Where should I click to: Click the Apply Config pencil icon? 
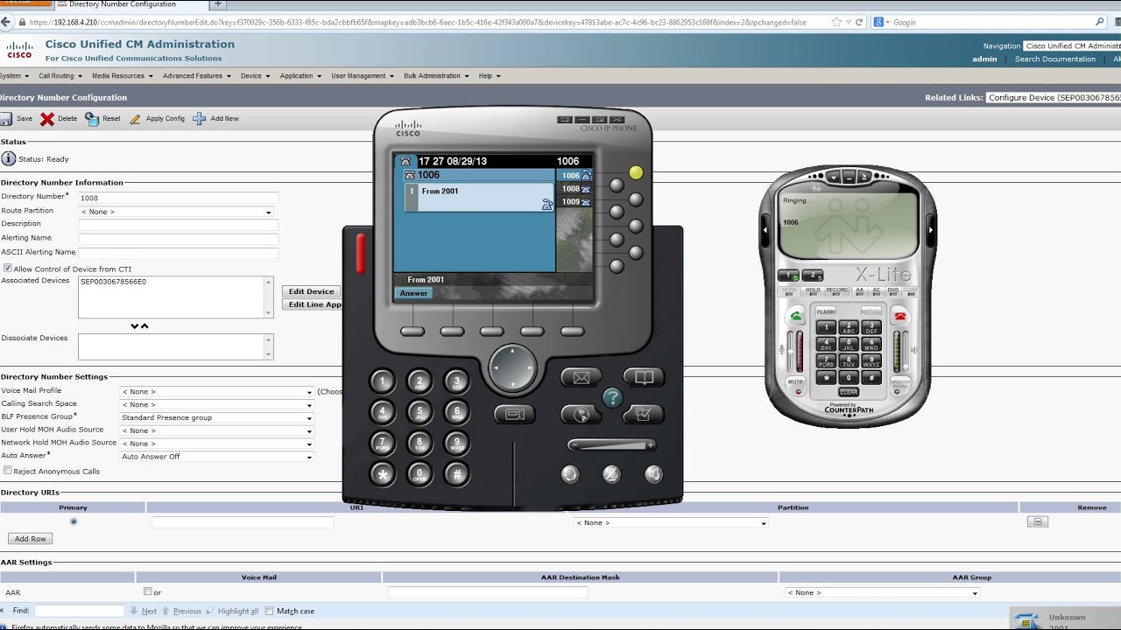pyautogui.click(x=135, y=119)
